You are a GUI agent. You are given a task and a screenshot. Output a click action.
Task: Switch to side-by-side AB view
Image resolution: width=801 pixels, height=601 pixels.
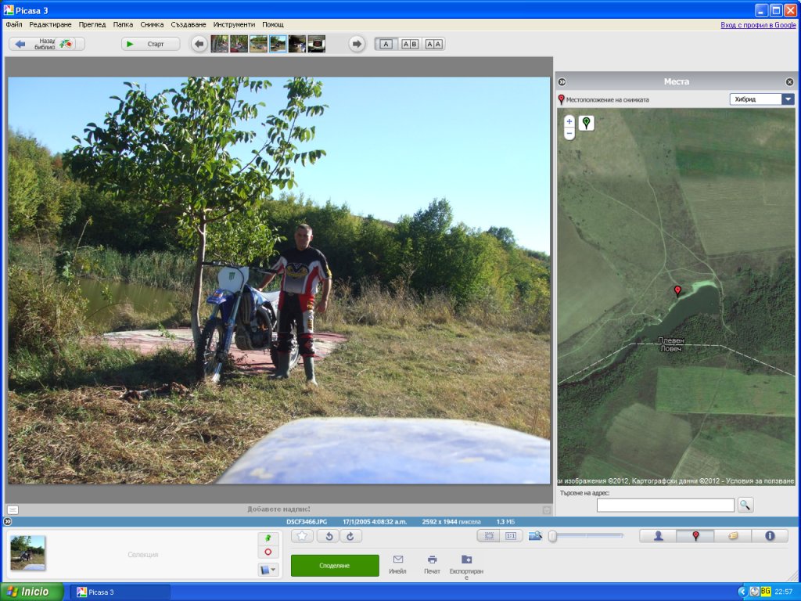click(x=410, y=44)
